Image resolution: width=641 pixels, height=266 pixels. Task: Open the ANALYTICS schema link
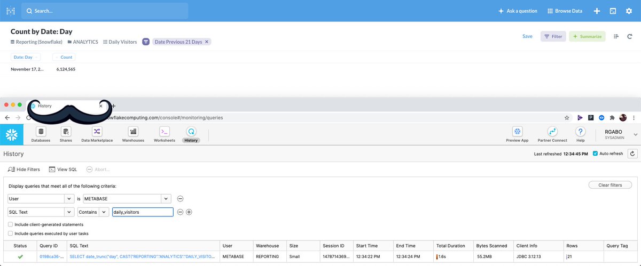(x=83, y=42)
